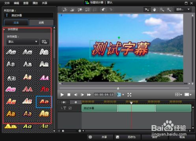The height and width of the screenshot is (141, 196).
Task: Click the insert title text tool
Action: tap(65, 10)
